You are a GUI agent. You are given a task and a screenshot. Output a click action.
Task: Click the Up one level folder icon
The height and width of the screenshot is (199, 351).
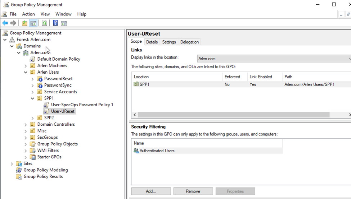24,23
